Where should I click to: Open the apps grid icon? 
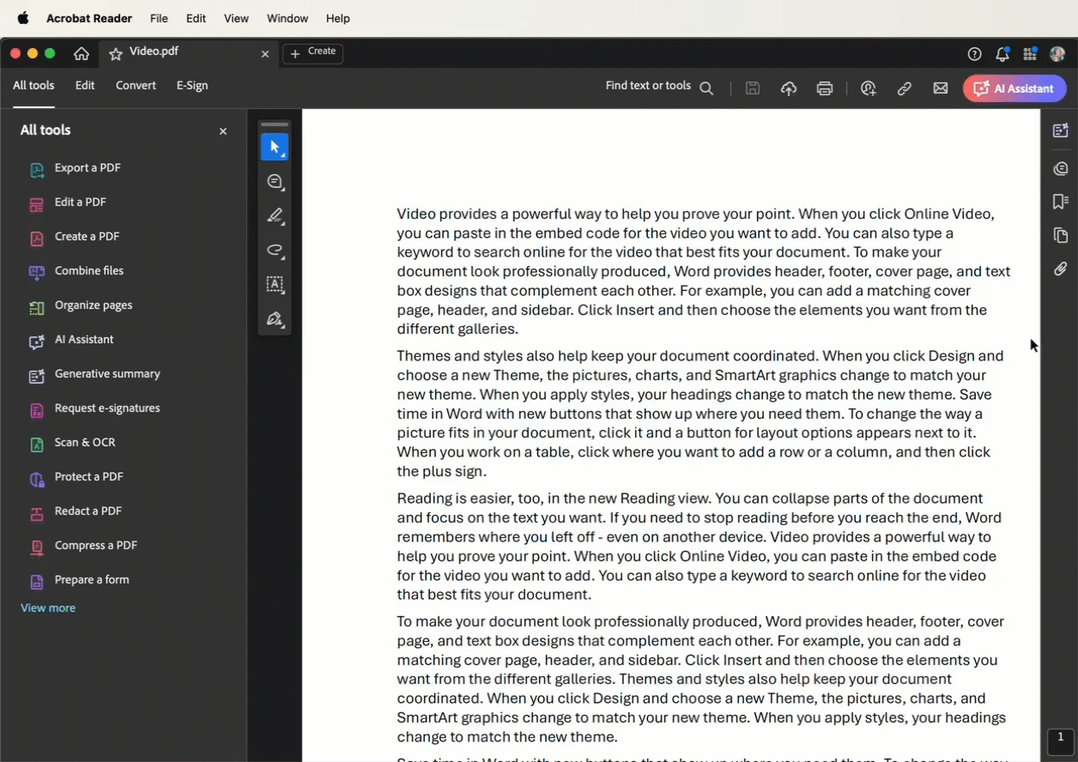[x=1030, y=54]
